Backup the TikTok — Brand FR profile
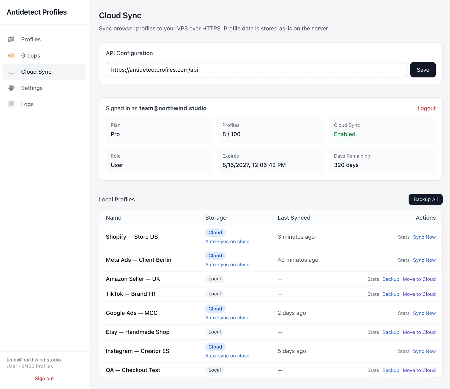 pyautogui.click(x=391, y=294)
